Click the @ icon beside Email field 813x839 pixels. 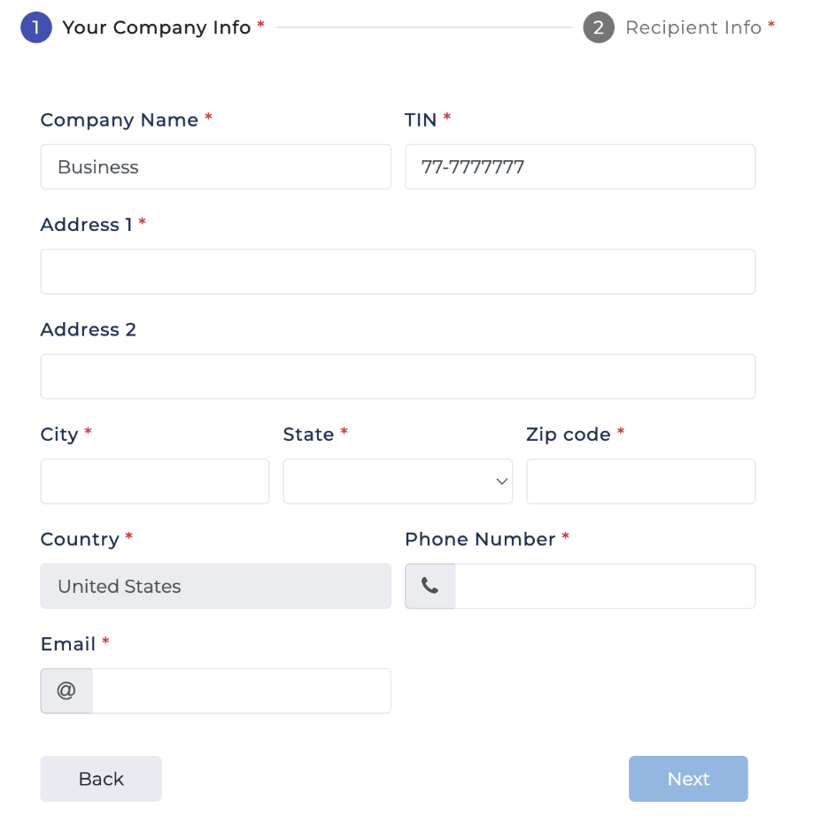point(66,690)
